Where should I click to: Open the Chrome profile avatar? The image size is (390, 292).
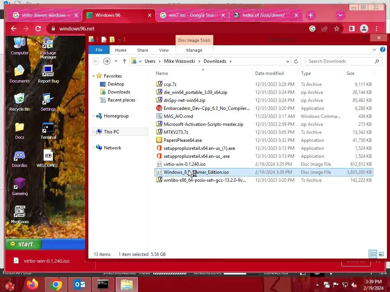click(364, 29)
